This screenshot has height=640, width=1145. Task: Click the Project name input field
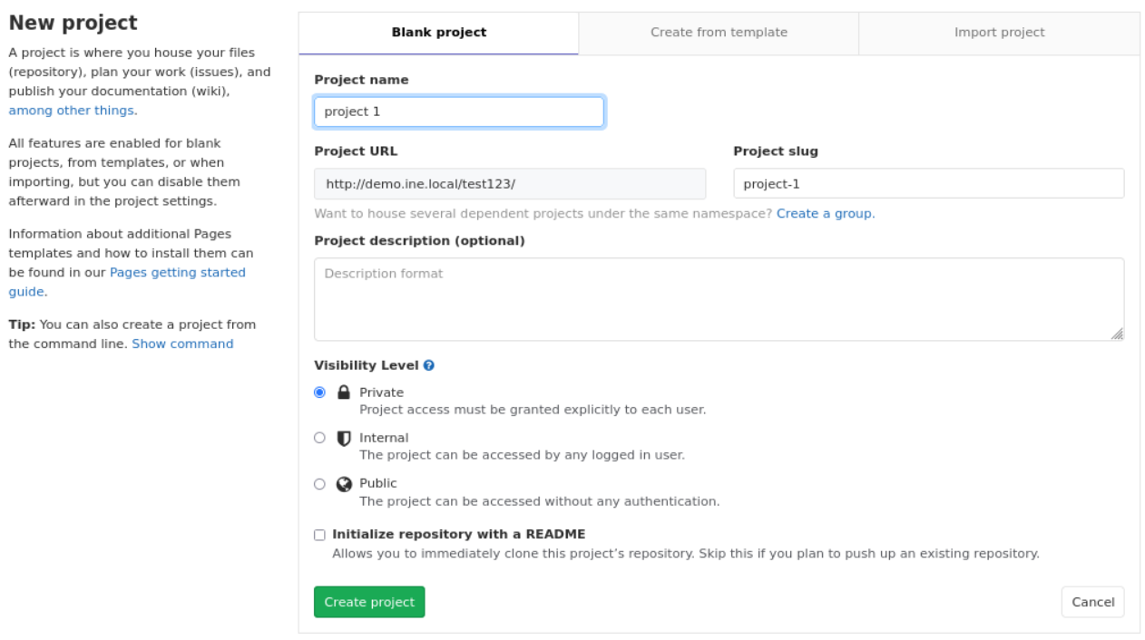pyautogui.click(x=458, y=111)
